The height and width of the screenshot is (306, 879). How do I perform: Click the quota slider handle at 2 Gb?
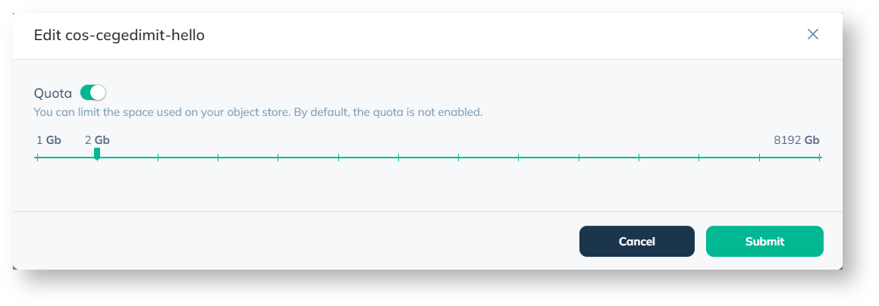97,154
